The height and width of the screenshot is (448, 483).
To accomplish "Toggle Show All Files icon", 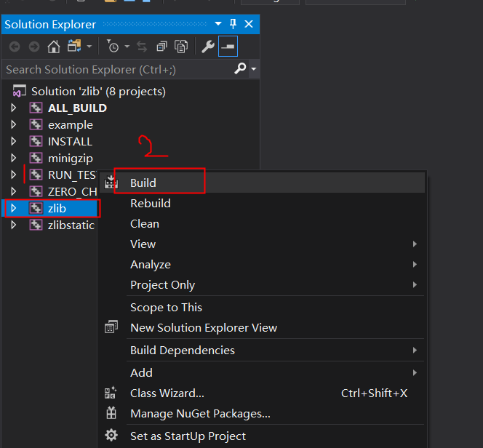I will tap(181, 47).
